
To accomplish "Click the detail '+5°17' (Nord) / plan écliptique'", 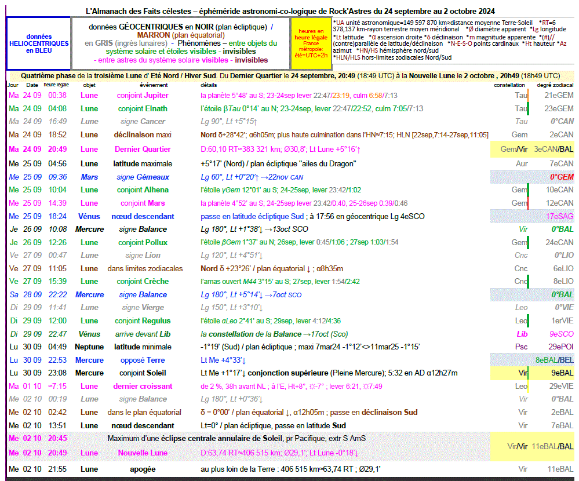I will pos(278,163).
